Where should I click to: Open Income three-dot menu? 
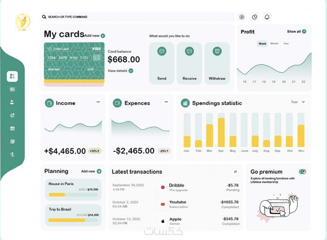(x=98, y=102)
